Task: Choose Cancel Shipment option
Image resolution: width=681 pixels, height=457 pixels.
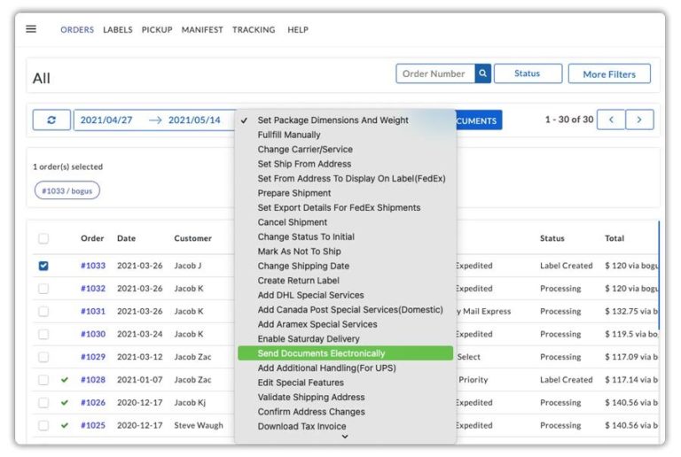Action: coord(345,222)
